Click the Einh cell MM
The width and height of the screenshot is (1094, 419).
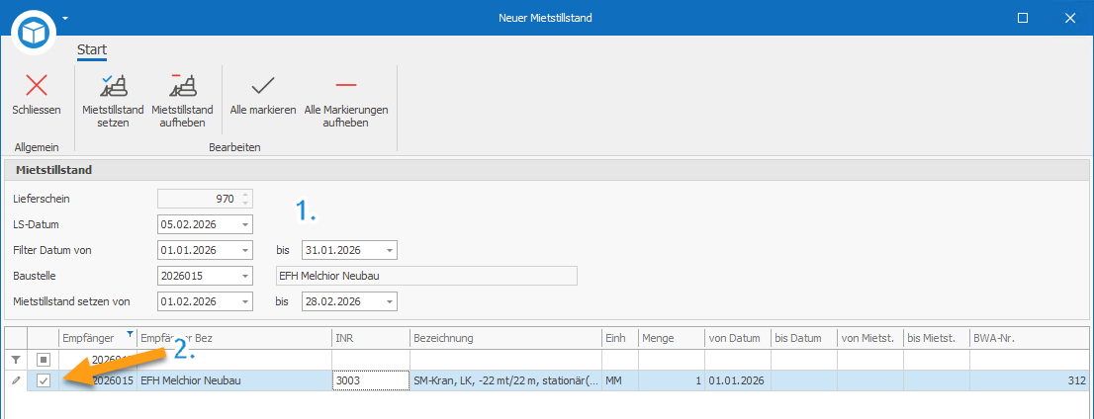[620, 380]
